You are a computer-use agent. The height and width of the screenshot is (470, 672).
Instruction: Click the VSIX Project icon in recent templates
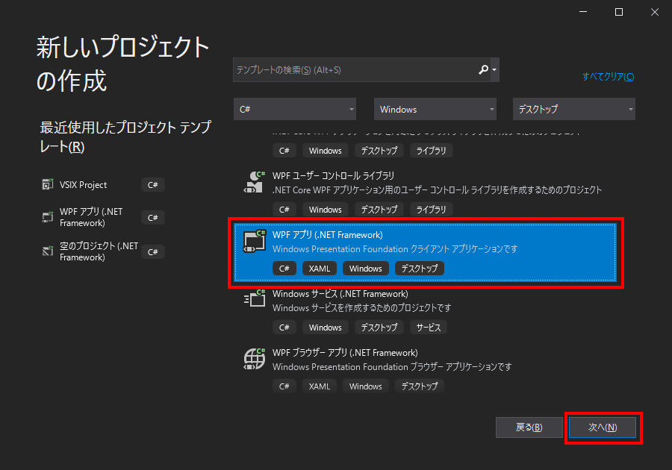48,184
